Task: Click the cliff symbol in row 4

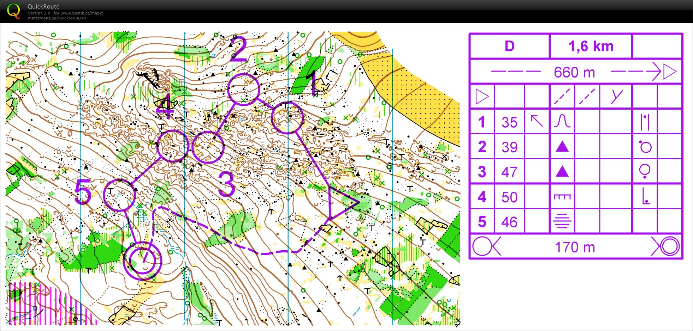Action: [562, 197]
